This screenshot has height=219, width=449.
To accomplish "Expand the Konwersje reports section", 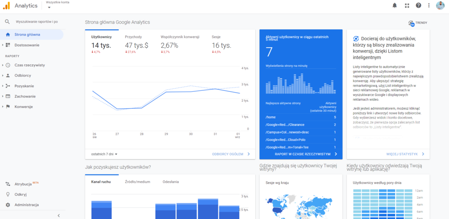I will (23, 106).
